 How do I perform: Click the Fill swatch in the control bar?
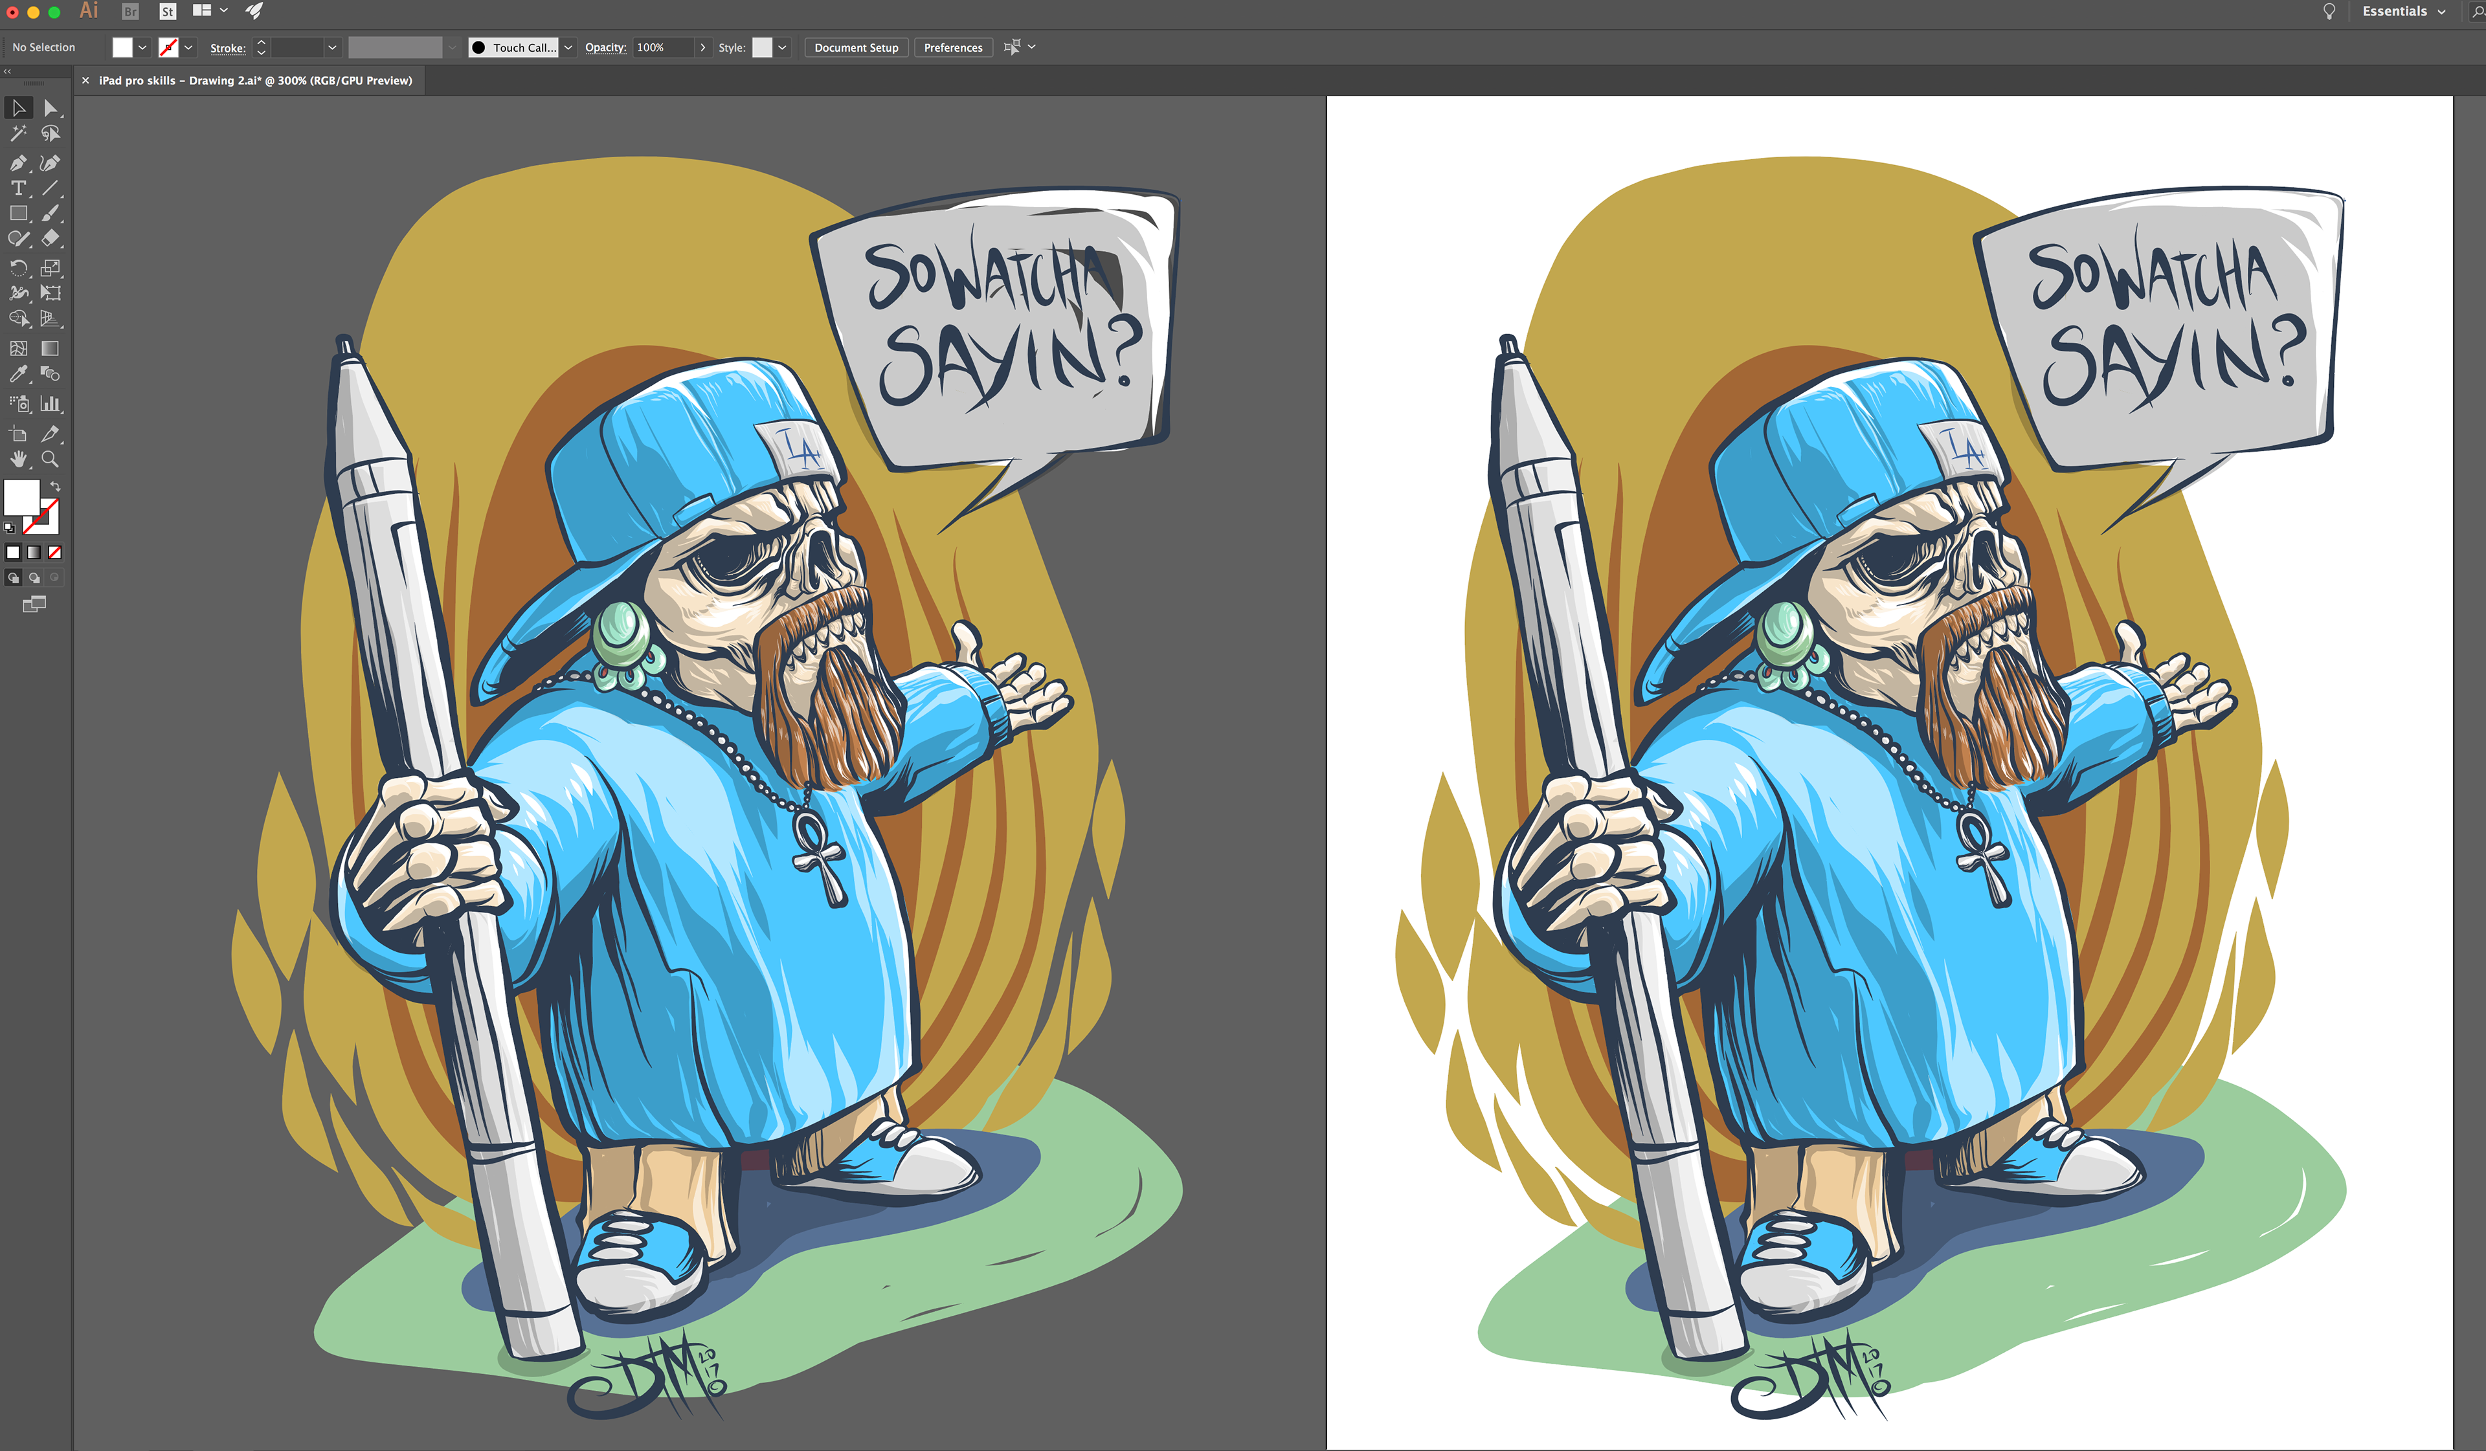122,47
